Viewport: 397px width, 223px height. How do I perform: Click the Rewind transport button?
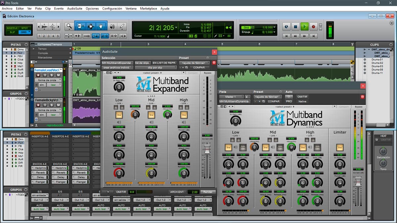295,36
